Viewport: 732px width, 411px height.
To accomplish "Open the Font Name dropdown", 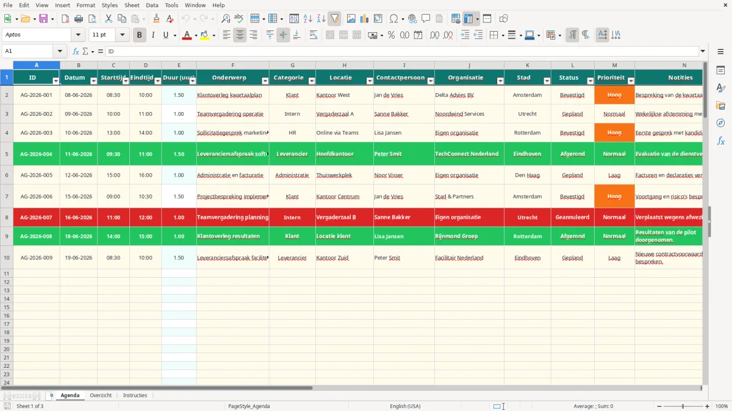I will coord(78,35).
